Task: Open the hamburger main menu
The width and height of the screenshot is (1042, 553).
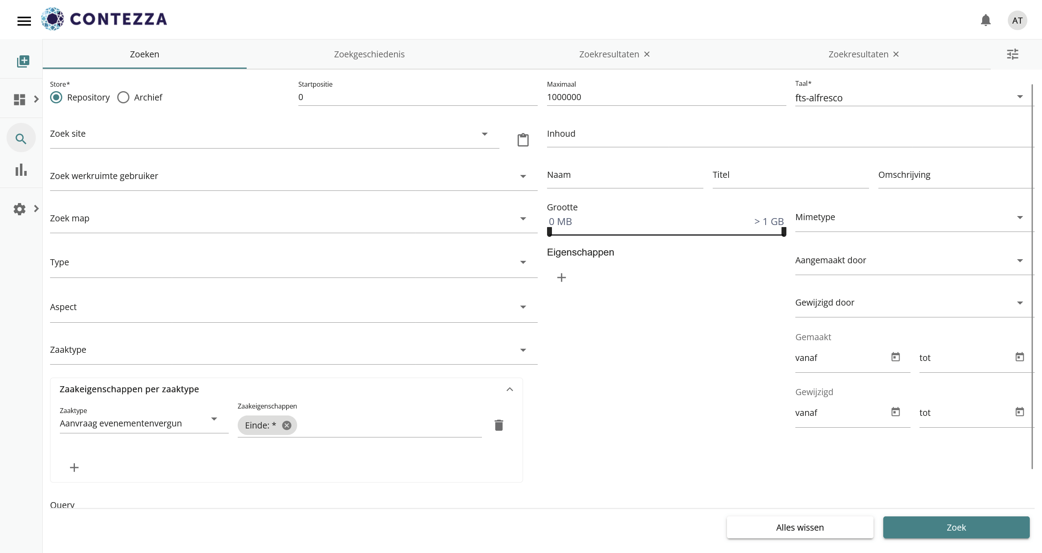Action: click(24, 21)
